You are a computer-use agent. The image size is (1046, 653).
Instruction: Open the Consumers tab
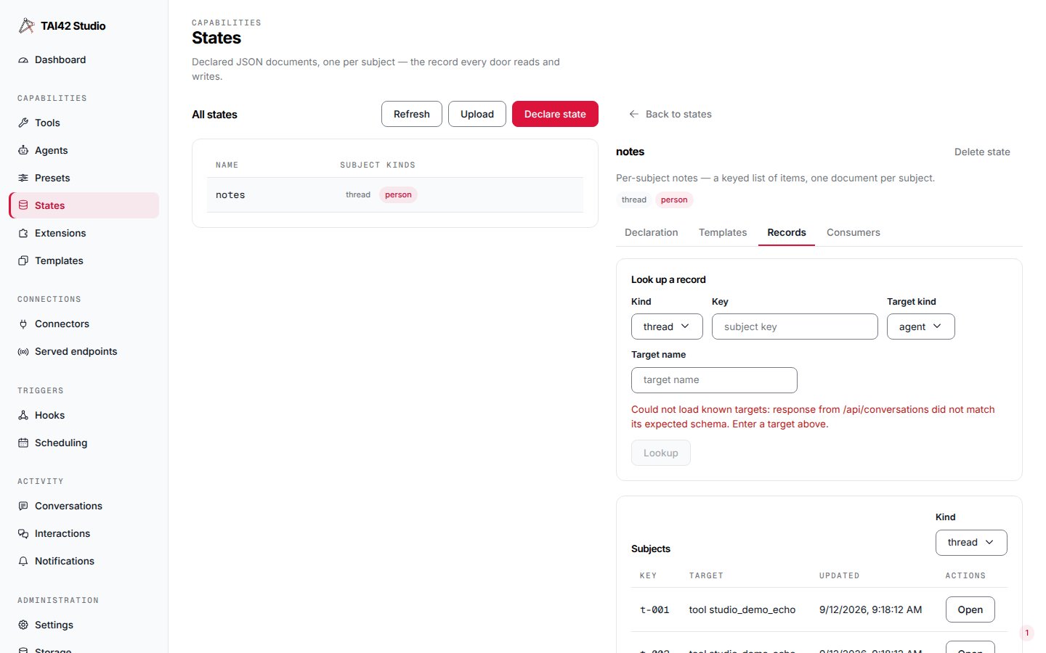854,232
